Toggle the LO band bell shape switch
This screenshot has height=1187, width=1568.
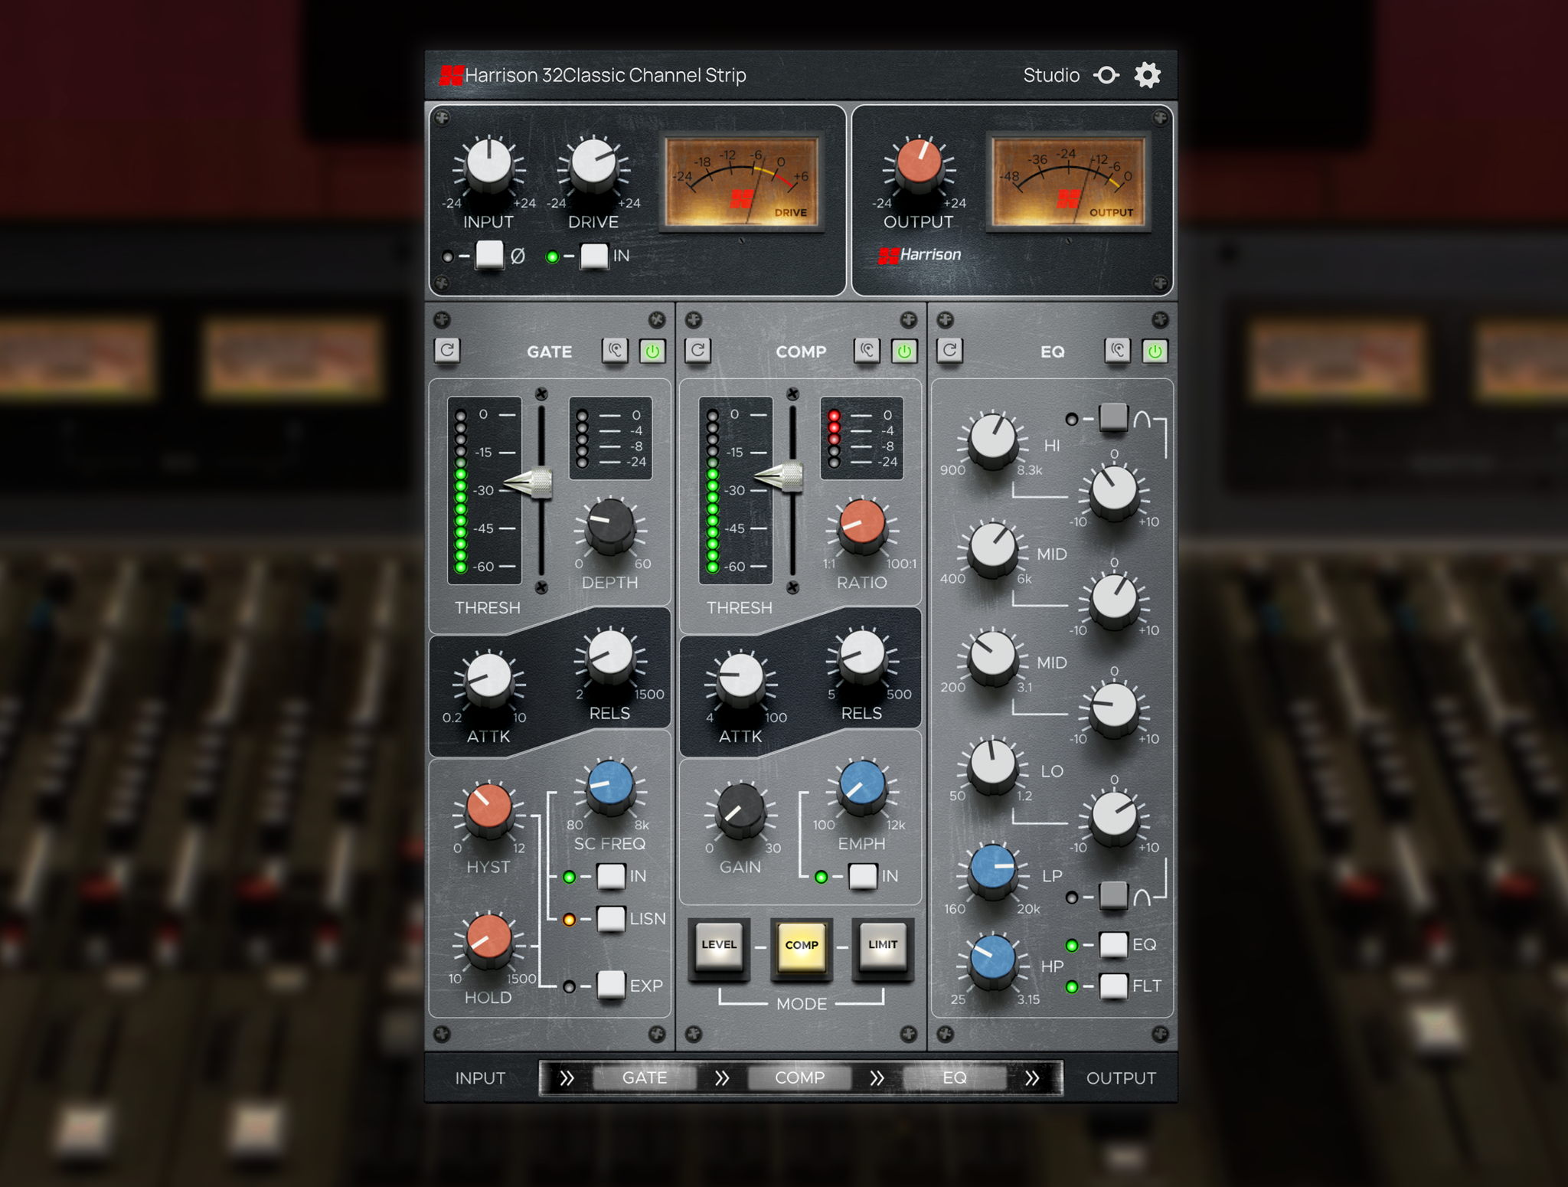coord(1113,896)
